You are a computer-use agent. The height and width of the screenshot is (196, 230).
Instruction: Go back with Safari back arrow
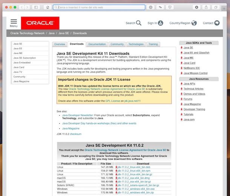(22, 7)
